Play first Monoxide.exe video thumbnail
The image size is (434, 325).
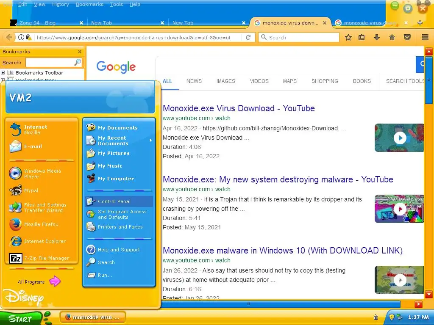click(x=399, y=138)
